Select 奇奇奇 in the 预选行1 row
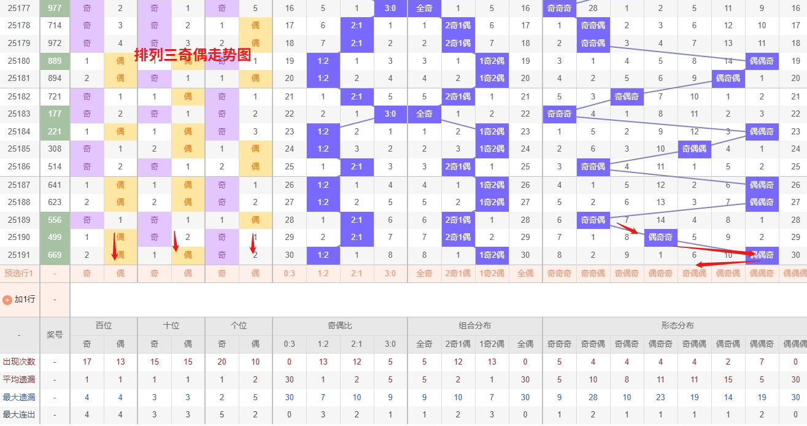The height and width of the screenshot is (426, 807). tap(559, 274)
